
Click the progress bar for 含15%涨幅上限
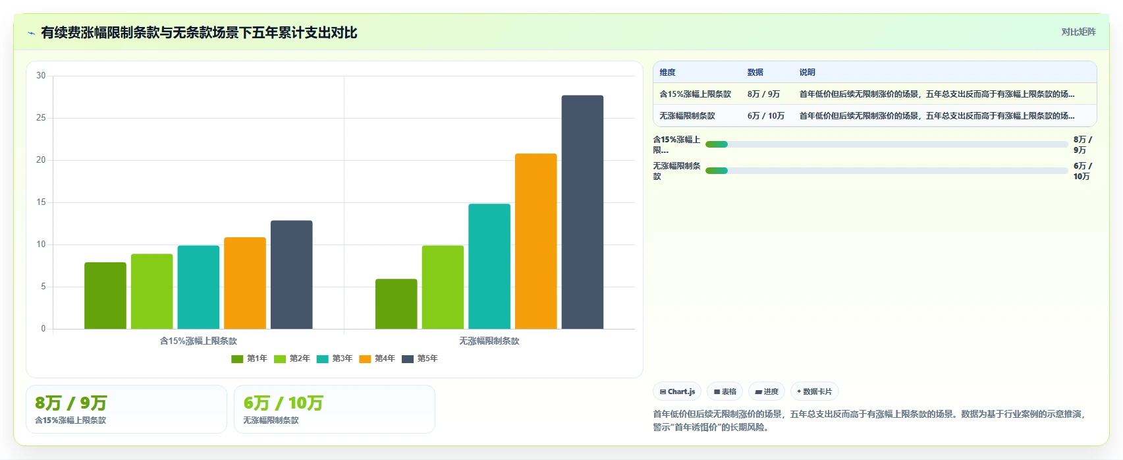click(x=887, y=144)
